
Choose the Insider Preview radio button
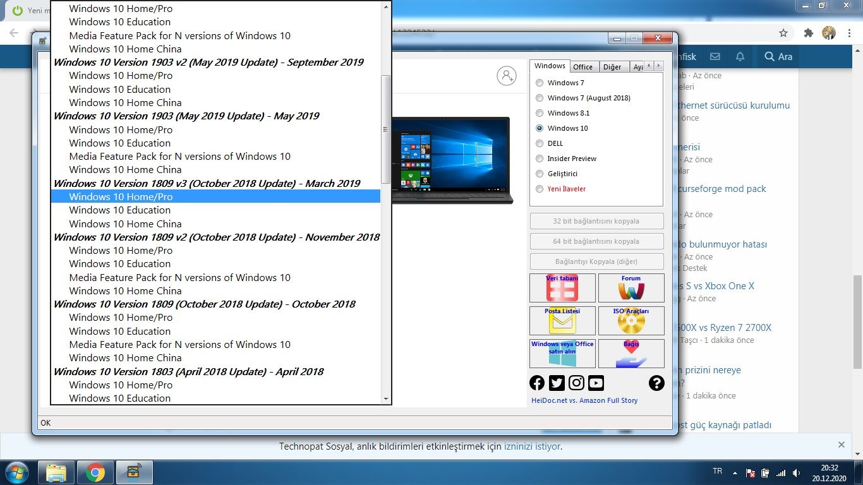pos(540,159)
